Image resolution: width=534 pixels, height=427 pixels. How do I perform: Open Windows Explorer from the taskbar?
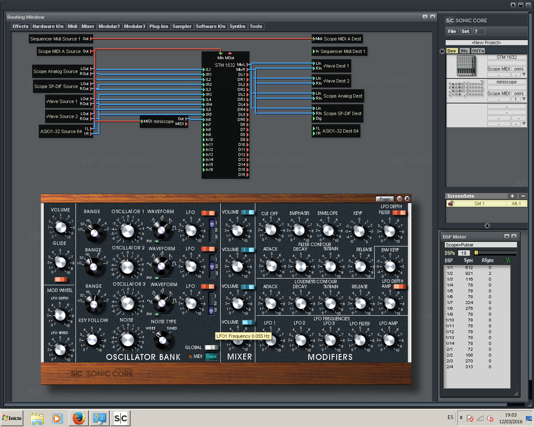pyautogui.click(x=37, y=418)
